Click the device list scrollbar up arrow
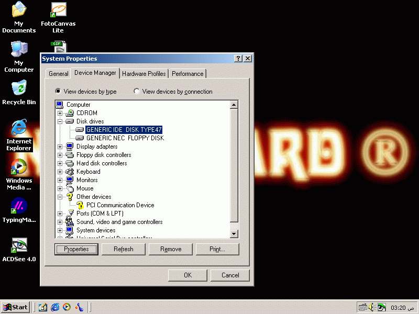The height and width of the screenshot is (314, 419). [x=234, y=105]
